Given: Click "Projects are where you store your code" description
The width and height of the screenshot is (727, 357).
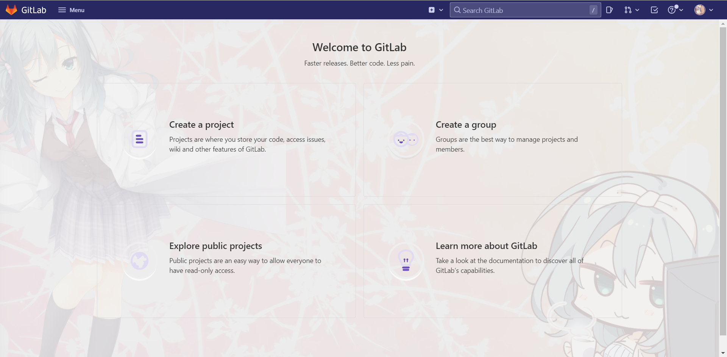Looking at the screenshot, I should [247, 144].
